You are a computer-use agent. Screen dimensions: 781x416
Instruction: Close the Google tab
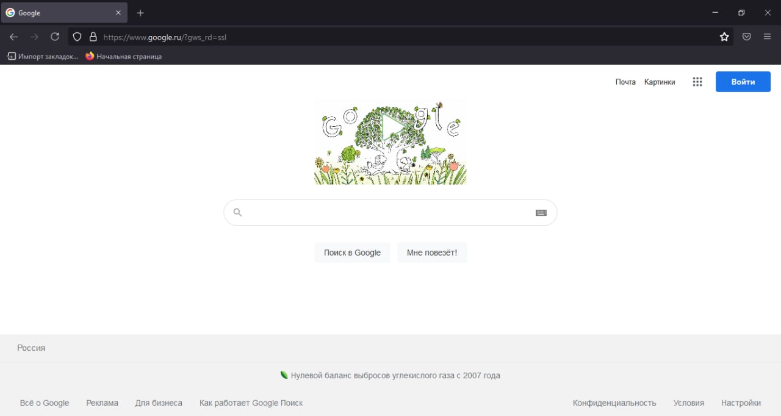click(x=118, y=13)
